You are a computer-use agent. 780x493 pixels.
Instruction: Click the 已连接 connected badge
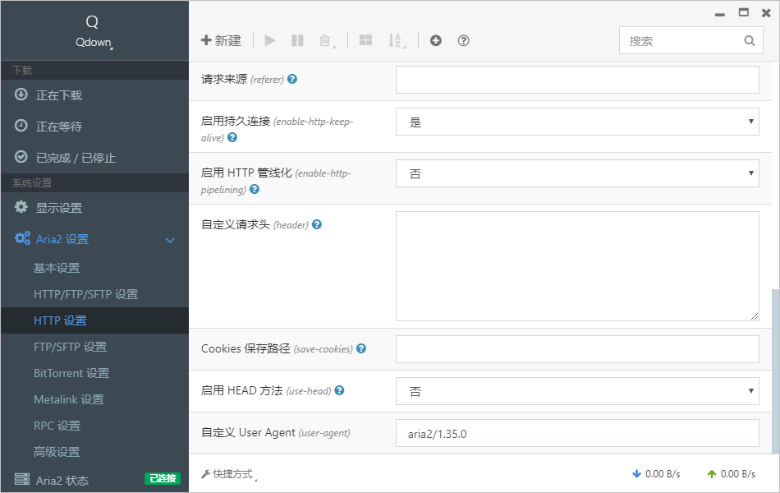[163, 478]
